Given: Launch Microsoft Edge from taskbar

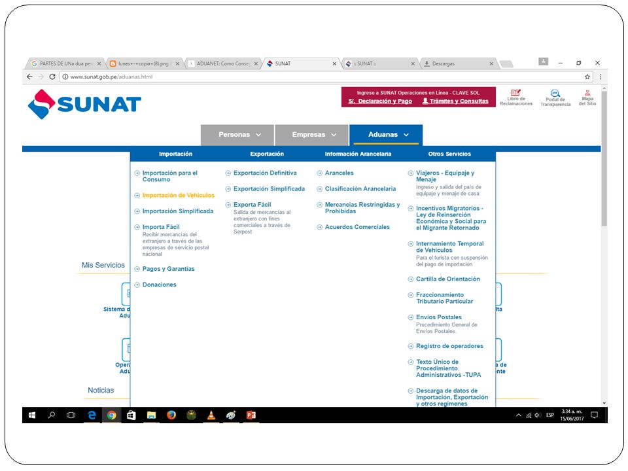Looking at the screenshot, I should pyautogui.click(x=92, y=415).
